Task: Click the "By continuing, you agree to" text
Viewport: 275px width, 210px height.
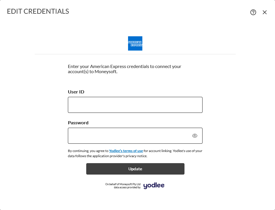Action: [x=88, y=151]
